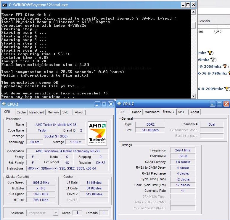The height and width of the screenshot is (220, 230).
Task: Click the '09mhz' link in browser
Action: (203, 60)
